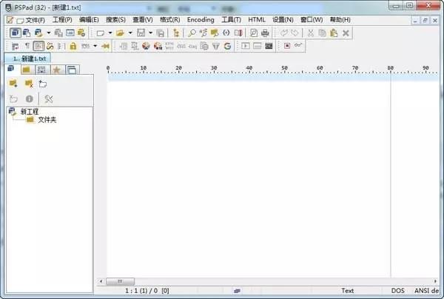Select the 文件夹 folder tree item

tap(47, 120)
